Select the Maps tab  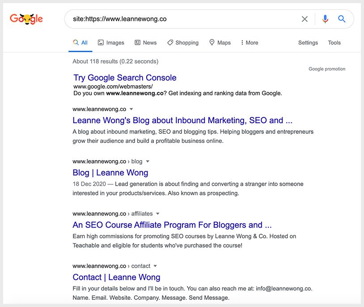220,43
